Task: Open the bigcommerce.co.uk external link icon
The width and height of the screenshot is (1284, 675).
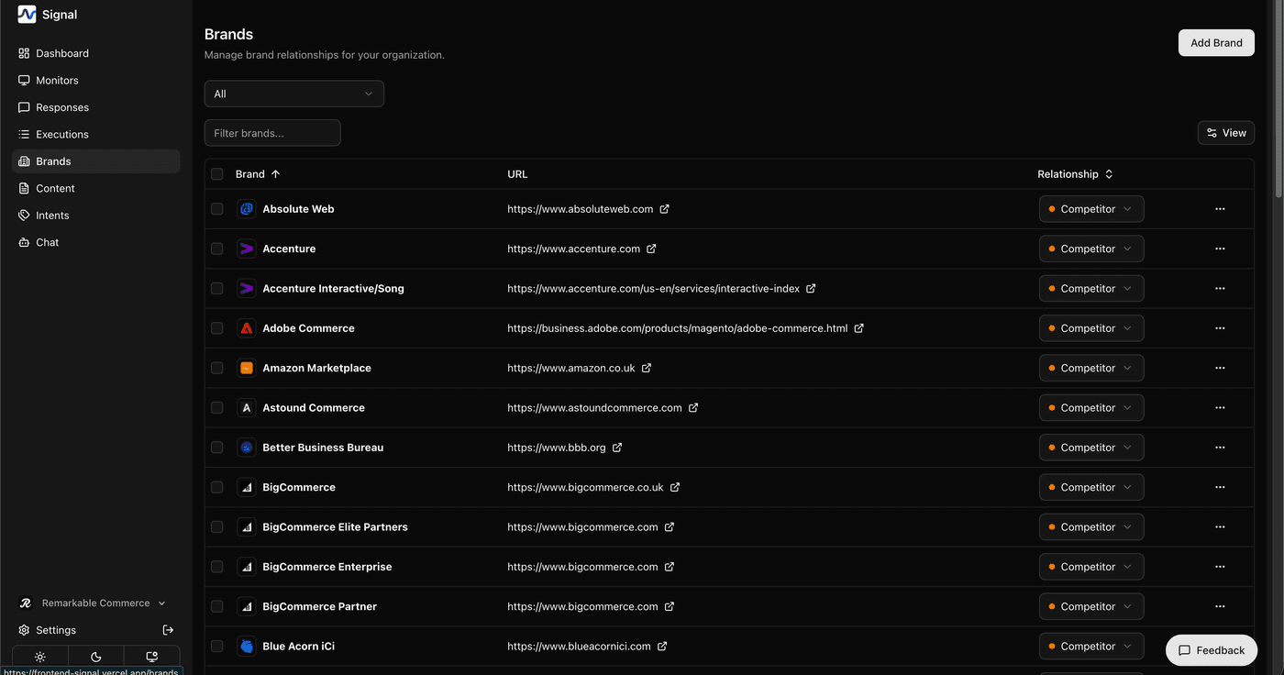Action: click(x=675, y=487)
